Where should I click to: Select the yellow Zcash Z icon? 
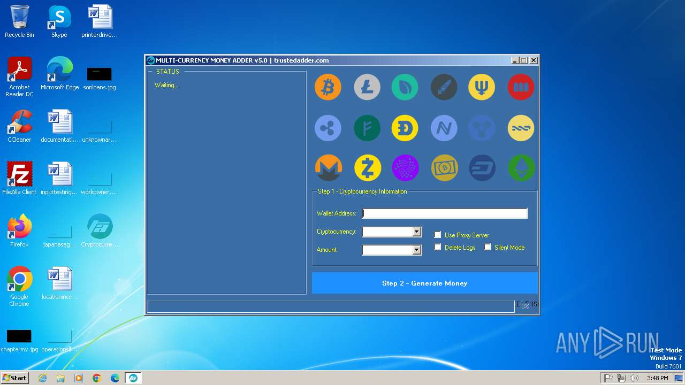tap(368, 168)
